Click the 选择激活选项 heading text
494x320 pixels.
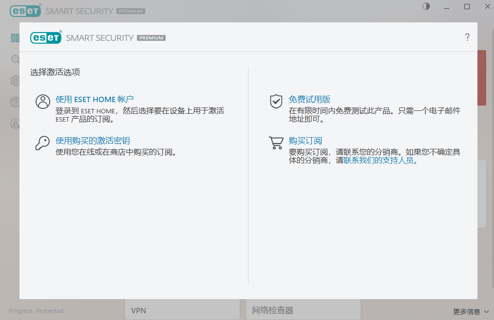[x=55, y=72]
